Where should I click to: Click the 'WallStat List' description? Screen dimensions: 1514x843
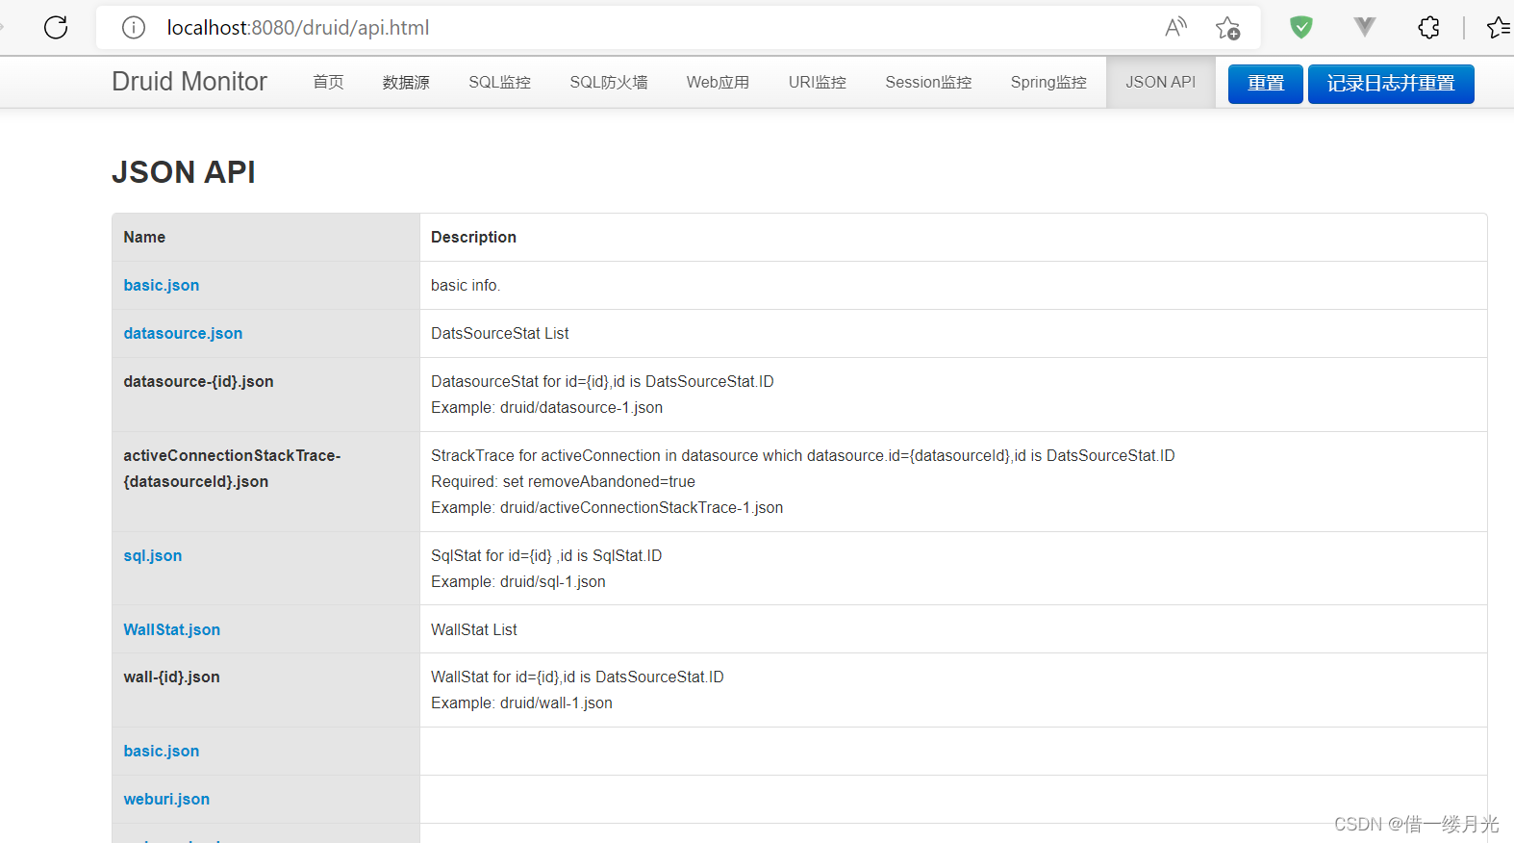(x=474, y=629)
